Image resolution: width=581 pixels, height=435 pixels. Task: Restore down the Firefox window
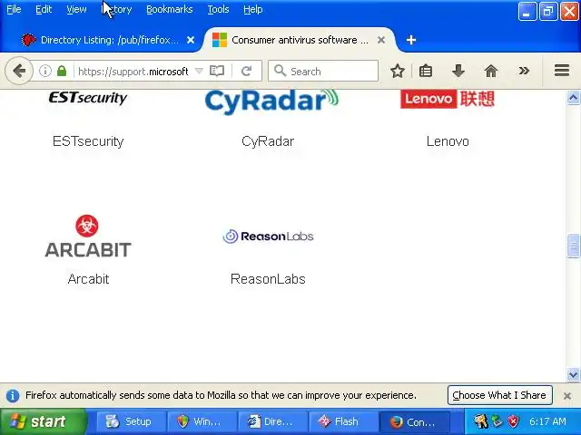(548, 11)
